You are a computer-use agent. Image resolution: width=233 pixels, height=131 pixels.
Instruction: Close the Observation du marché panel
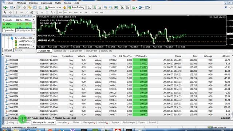[34, 16]
